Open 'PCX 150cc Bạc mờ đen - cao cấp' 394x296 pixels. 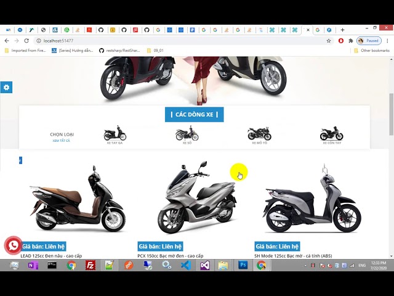click(171, 256)
